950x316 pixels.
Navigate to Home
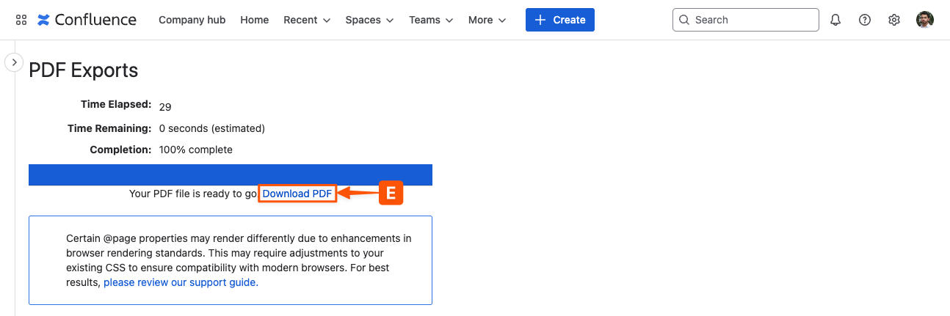tap(255, 20)
